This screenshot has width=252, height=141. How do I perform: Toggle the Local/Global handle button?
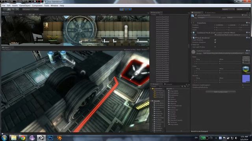pyautogui.click(x=35, y=9)
